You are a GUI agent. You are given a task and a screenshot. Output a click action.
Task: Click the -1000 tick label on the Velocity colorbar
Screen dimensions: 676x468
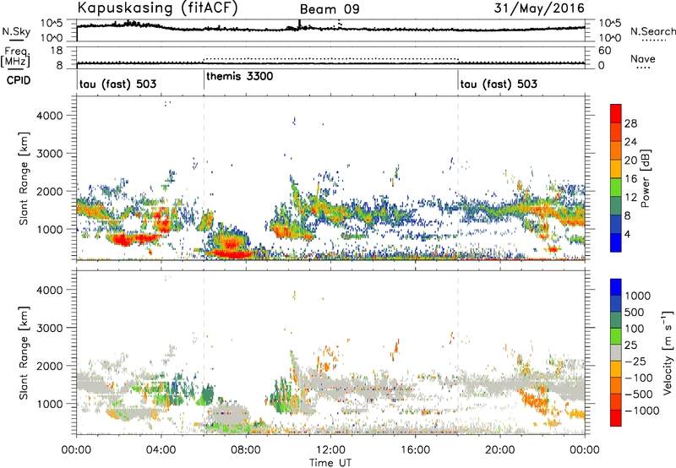641,411
